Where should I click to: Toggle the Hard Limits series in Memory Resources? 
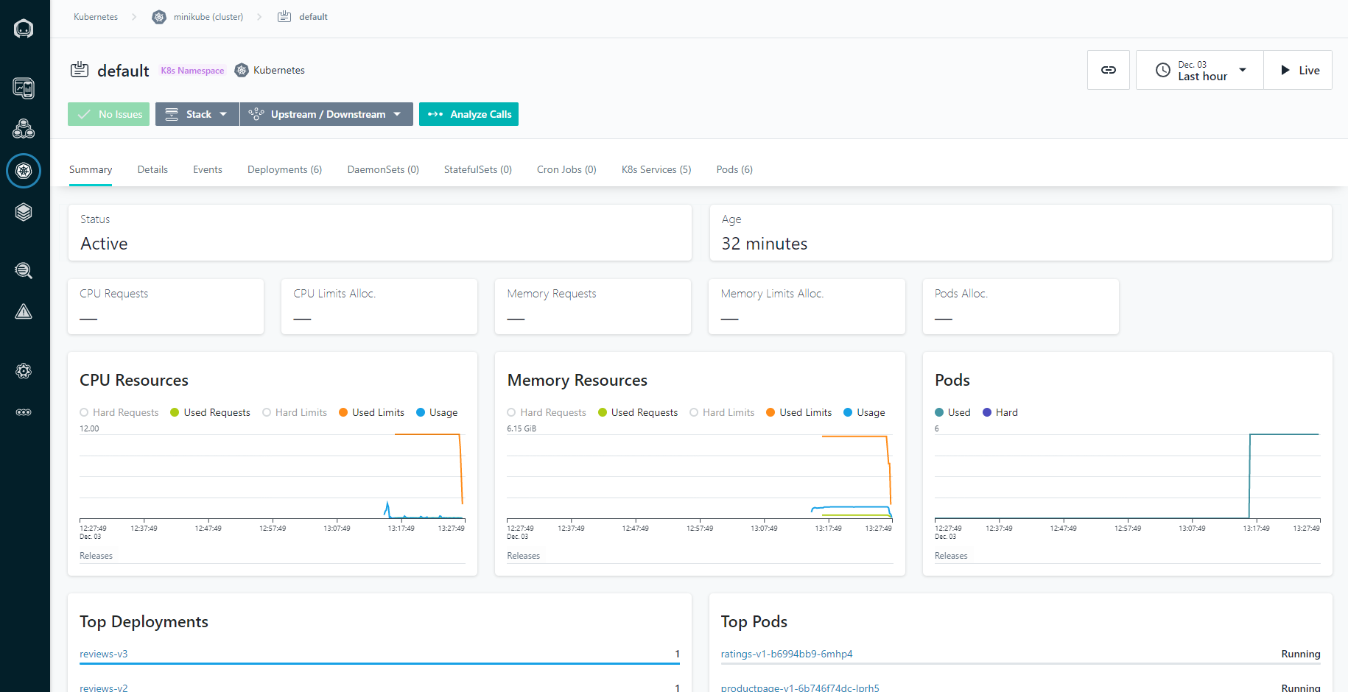pyautogui.click(x=722, y=412)
